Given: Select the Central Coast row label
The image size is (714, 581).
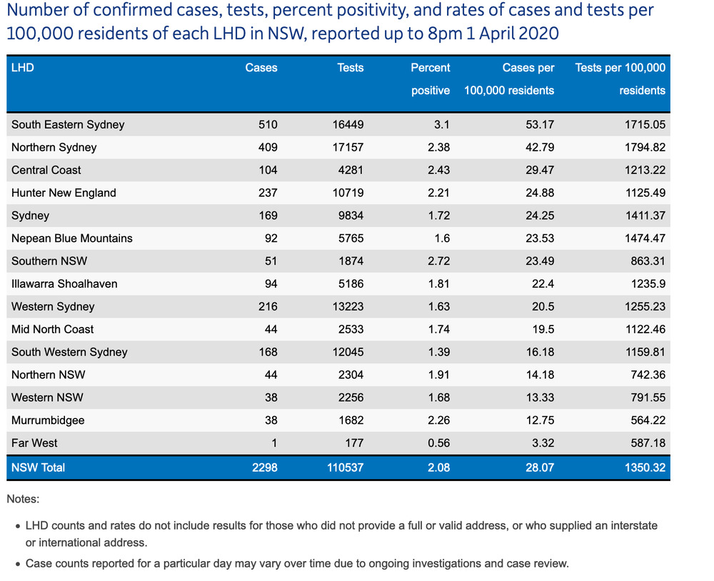Looking at the screenshot, I should [x=46, y=170].
